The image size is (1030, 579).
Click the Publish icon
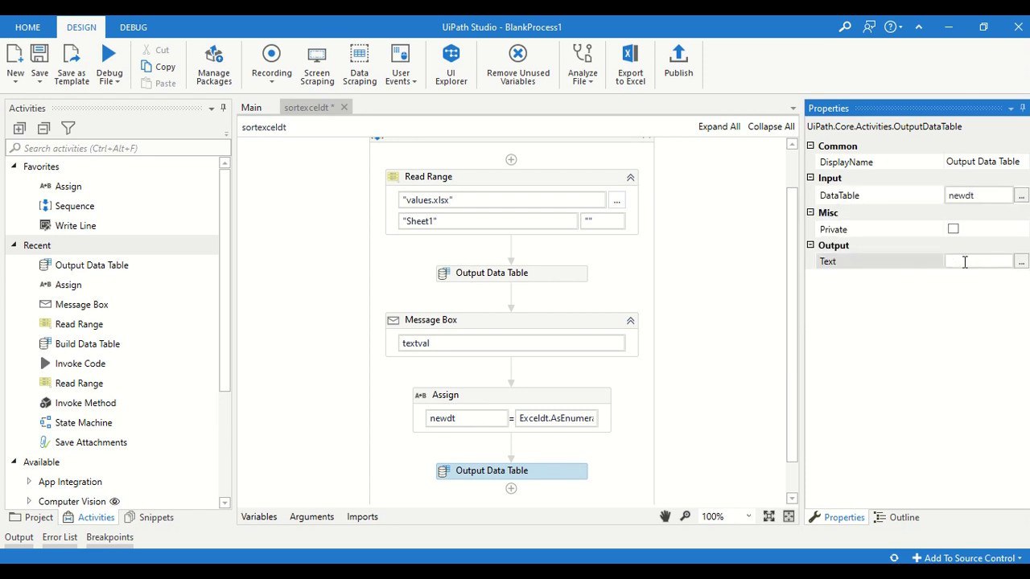click(678, 54)
